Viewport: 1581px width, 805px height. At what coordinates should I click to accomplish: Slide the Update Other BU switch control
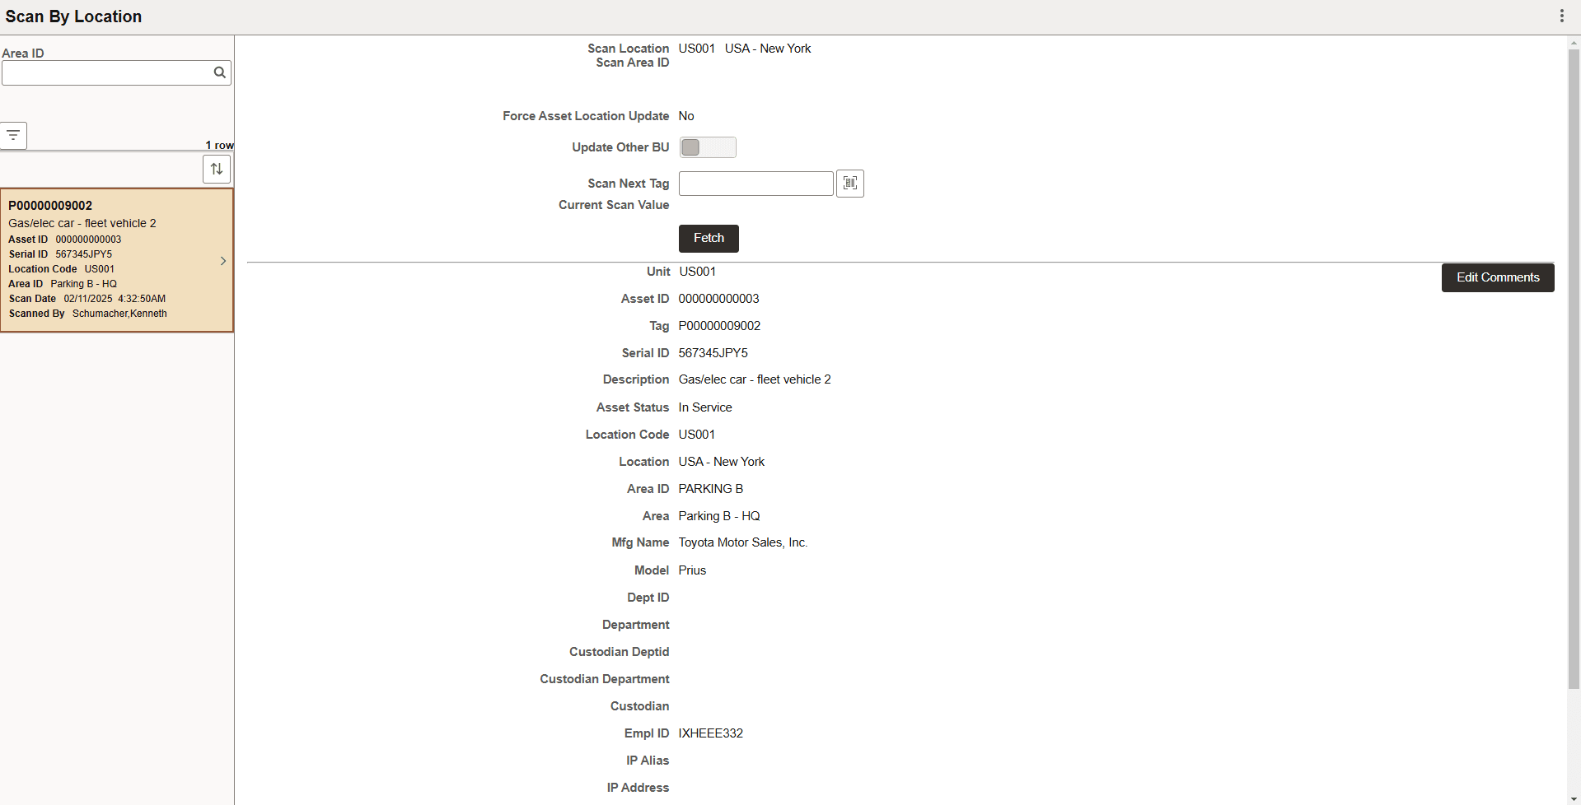(x=708, y=147)
